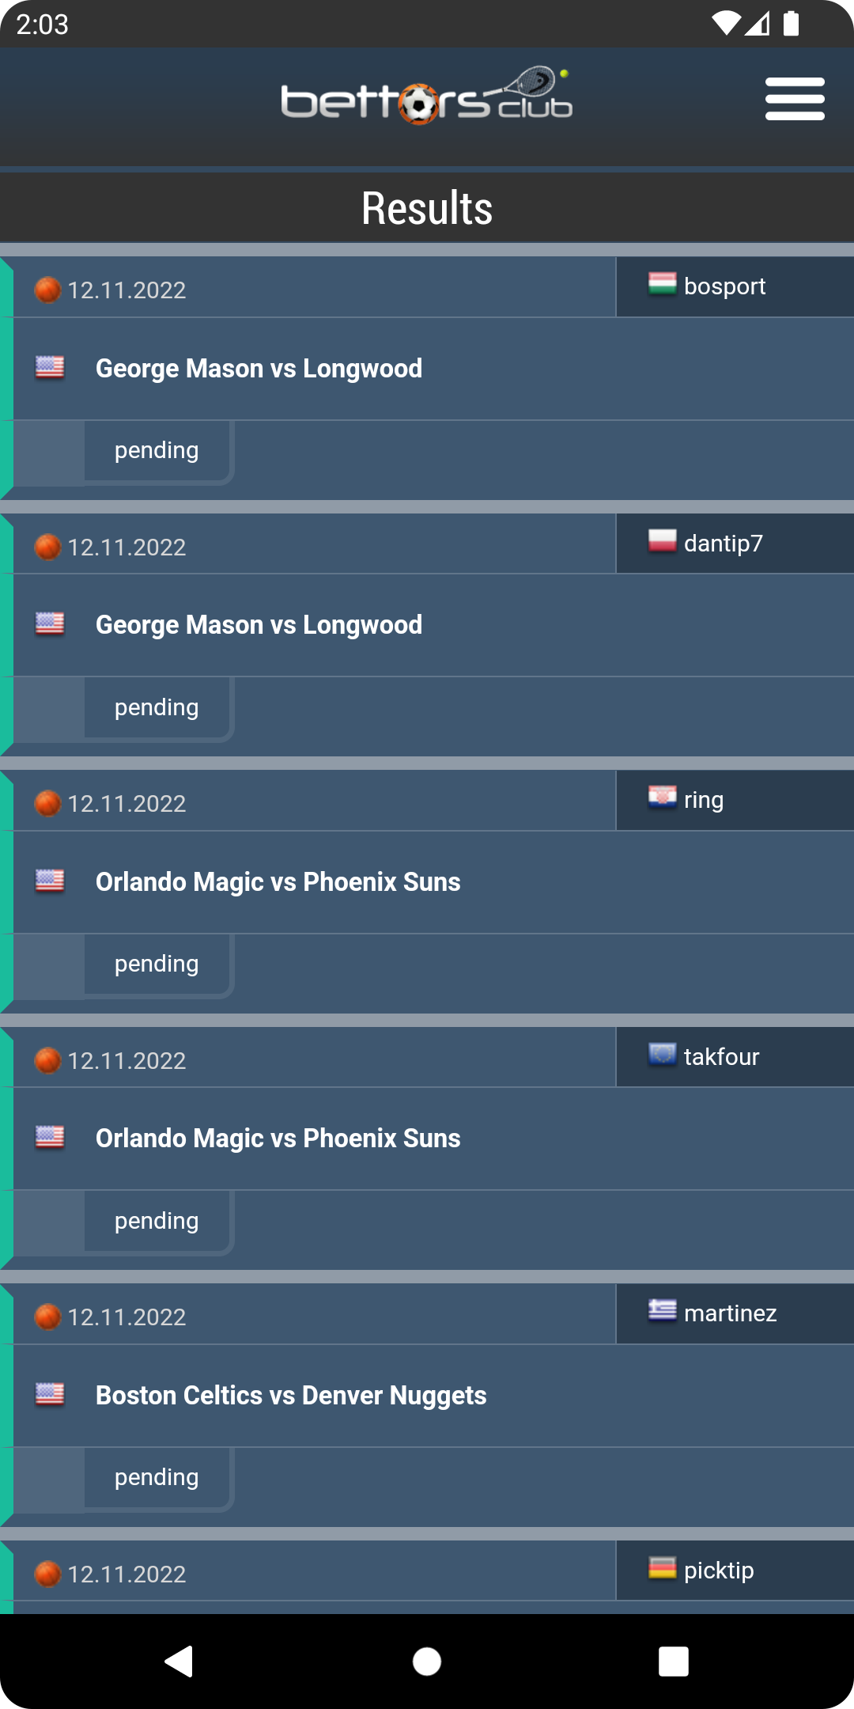Click the Greek flag beside martinez
The width and height of the screenshot is (854, 1709).
(662, 1311)
